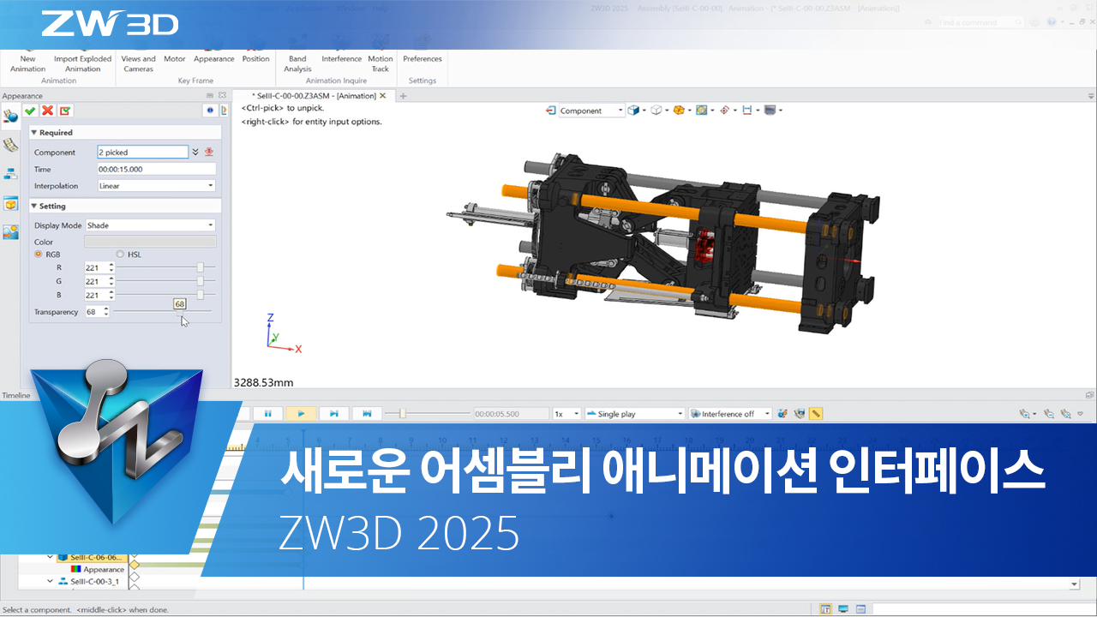Step to the next frame
This screenshot has width=1097, height=617.
click(x=334, y=413)
